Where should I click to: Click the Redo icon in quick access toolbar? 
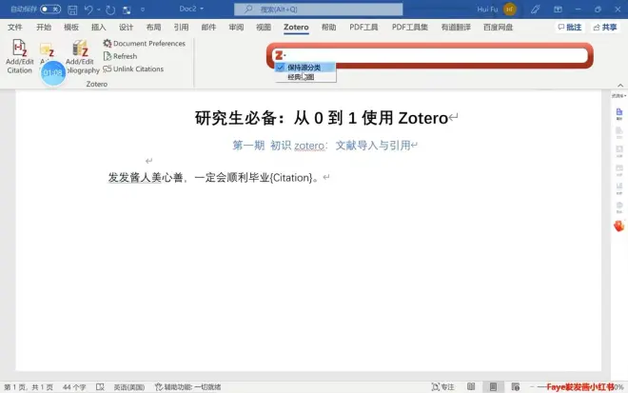click(x=110, y=10)
